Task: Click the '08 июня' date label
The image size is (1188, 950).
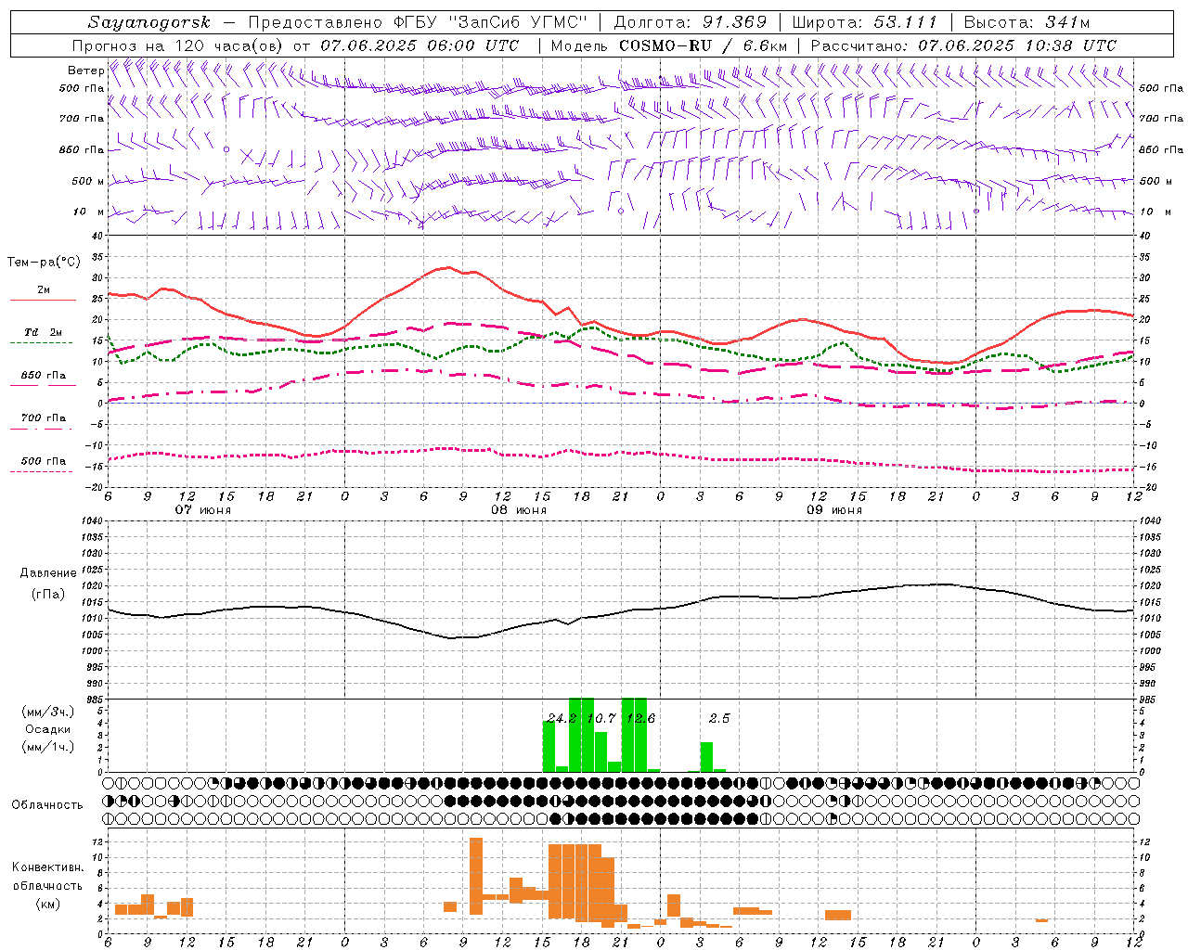Action: [519, 509]
